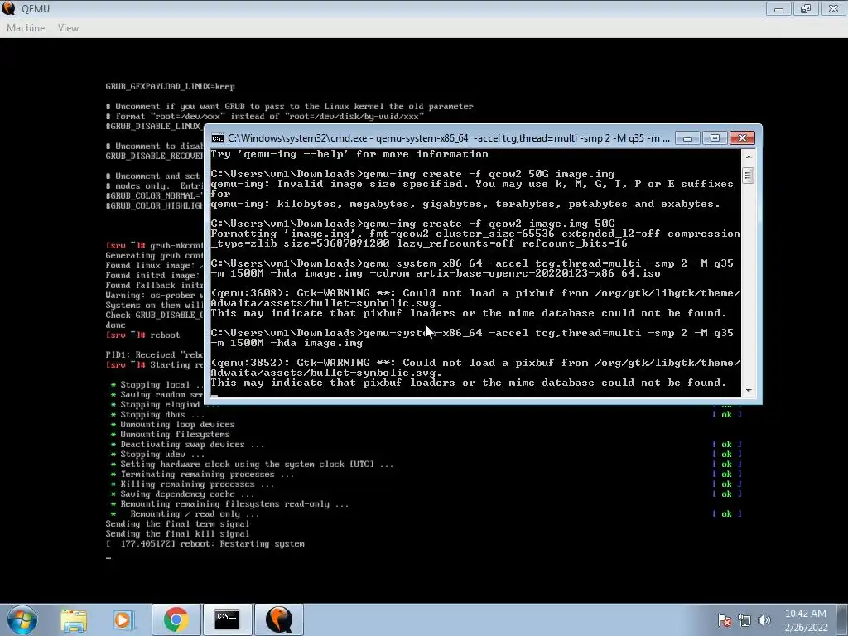Click 'Saving dependency cache' line in QEMU

(182, 494)
